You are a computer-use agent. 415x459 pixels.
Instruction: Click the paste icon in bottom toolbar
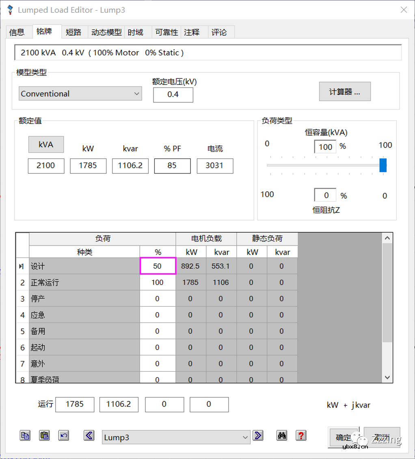(x=45, y=435)
